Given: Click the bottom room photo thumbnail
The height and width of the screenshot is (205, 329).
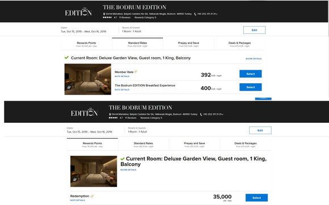Looking at the screenshot, I should click(94, 171).
